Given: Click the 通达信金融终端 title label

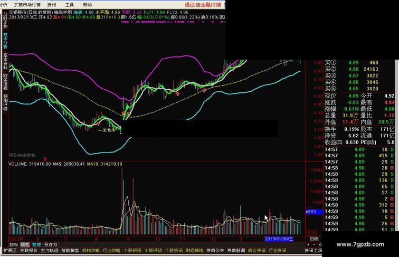Looking at the screenshot, I should click(203, 5).
